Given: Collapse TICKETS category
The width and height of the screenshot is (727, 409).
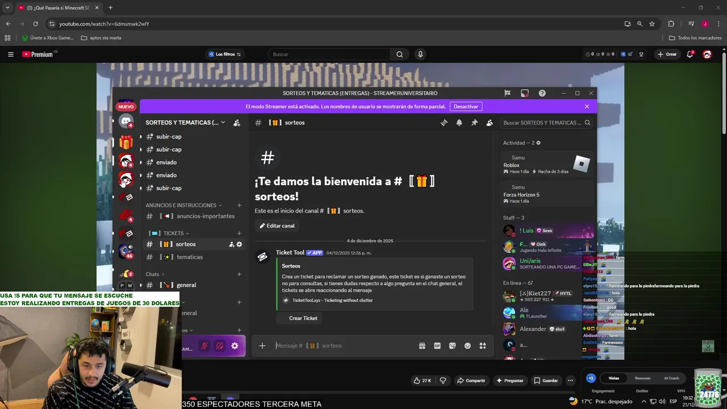Looking at the screenshot, I should tap(169, 233).
